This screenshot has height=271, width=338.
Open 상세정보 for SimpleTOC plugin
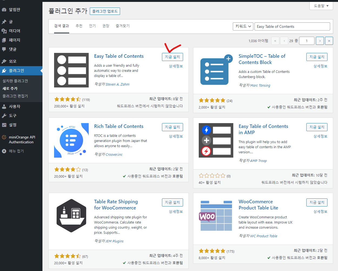point(320,66)
